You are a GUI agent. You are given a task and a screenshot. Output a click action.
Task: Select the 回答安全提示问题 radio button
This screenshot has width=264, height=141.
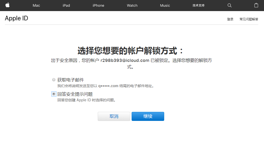pos(54,94)
